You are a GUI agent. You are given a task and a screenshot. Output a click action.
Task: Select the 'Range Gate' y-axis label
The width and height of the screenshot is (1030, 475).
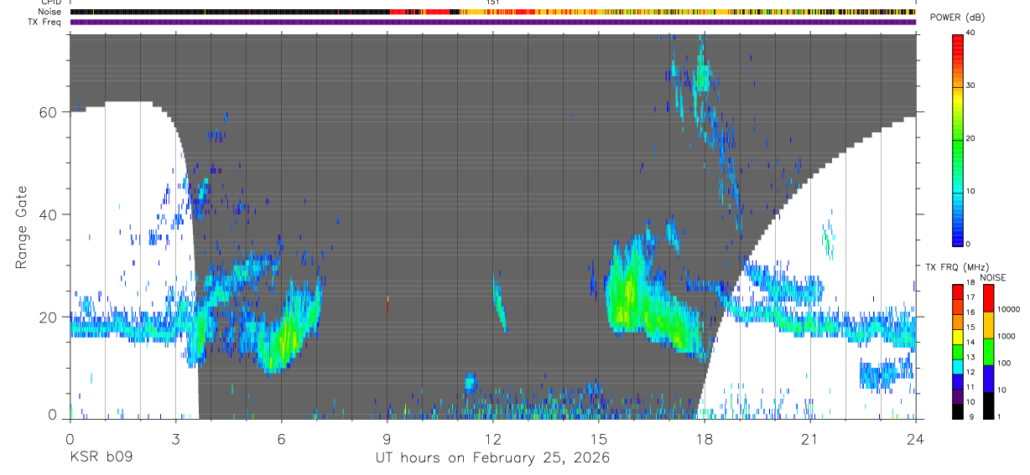(x=22, y=229)
